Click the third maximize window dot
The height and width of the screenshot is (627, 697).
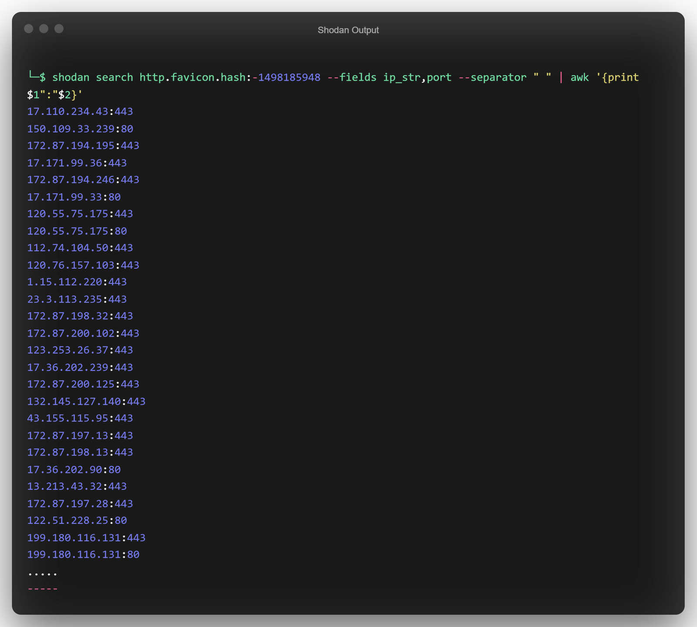pos(59,29)
